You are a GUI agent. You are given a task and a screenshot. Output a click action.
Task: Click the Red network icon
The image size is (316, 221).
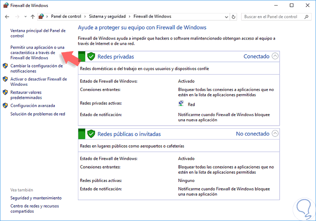181,104
